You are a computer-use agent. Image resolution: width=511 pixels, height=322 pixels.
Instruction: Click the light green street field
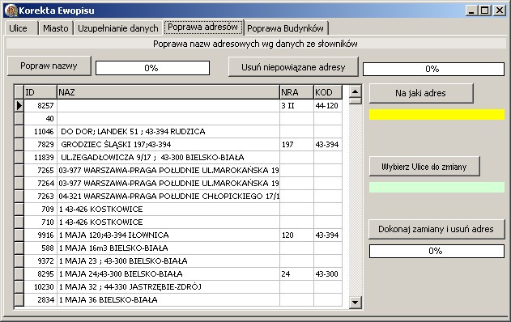pos(436,187)
